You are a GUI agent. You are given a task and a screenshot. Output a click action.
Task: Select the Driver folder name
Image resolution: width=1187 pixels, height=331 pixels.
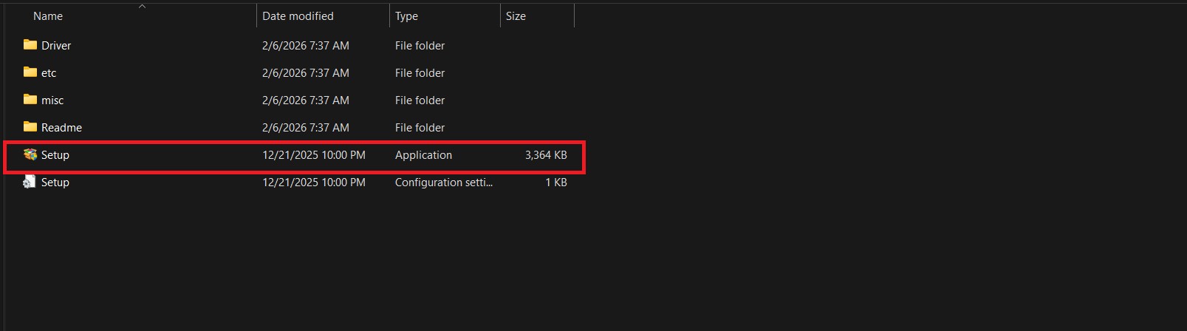56,46
